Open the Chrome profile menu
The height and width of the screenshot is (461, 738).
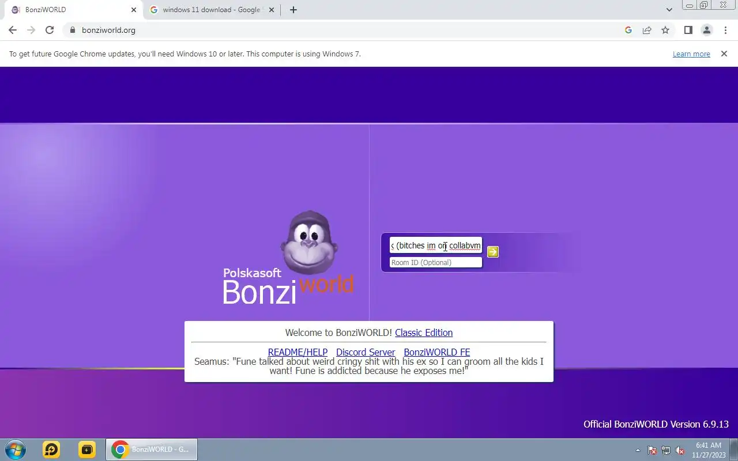tap(706, 30)
